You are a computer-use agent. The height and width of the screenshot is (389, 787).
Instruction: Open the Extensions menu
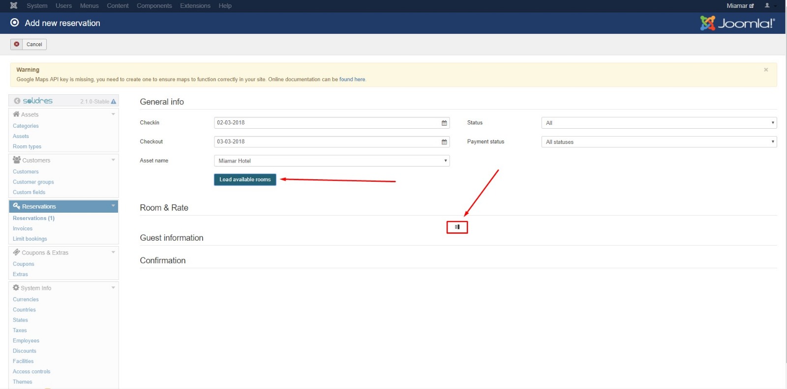pos(195,6)
